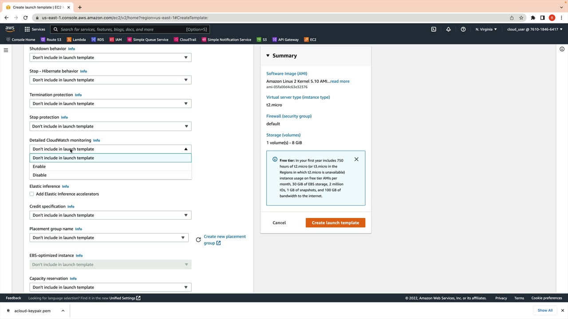Open the cloud_user account menu
The width and height of the screenshot is (568, 319).
click(535, 29)
